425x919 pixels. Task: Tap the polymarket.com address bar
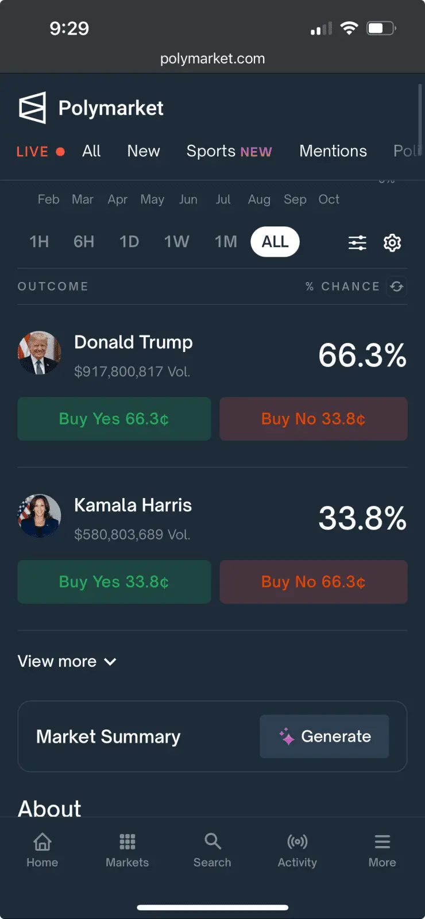pos(212,59)
